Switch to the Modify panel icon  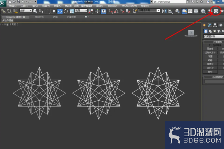[210, 25]
